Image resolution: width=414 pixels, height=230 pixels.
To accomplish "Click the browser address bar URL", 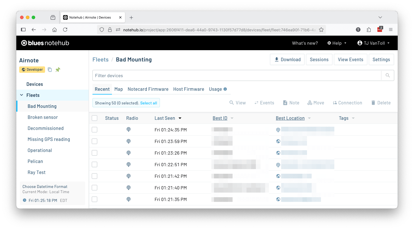I will tap(220, 30).
